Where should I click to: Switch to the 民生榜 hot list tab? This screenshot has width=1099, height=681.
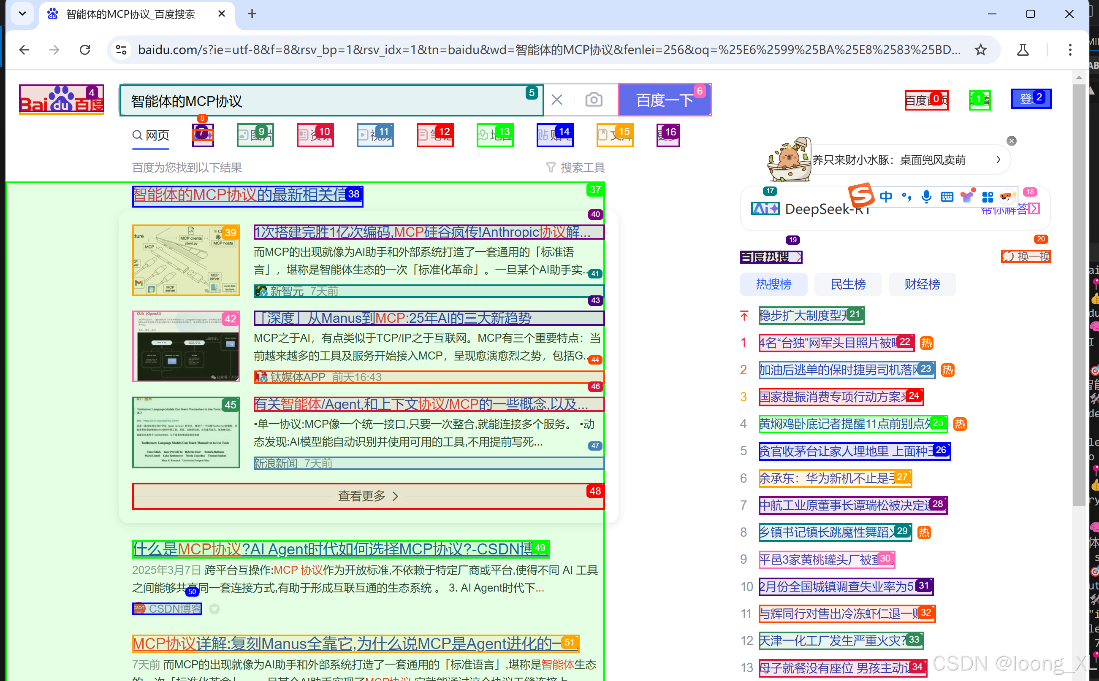[x=847, y=284]
